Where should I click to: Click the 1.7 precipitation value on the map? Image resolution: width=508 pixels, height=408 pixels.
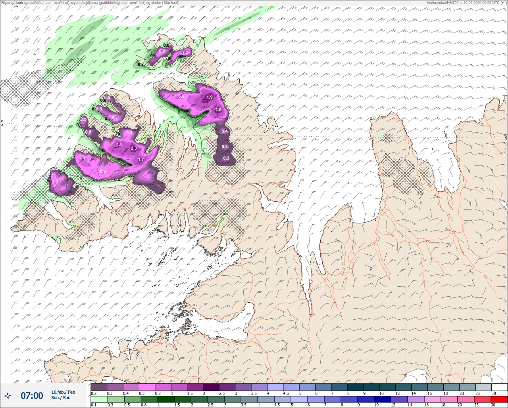tap(141, 159)
